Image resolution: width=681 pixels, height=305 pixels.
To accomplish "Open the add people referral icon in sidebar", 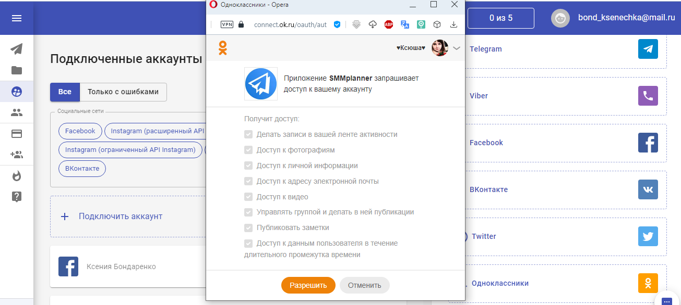I will tap(17, 155).
